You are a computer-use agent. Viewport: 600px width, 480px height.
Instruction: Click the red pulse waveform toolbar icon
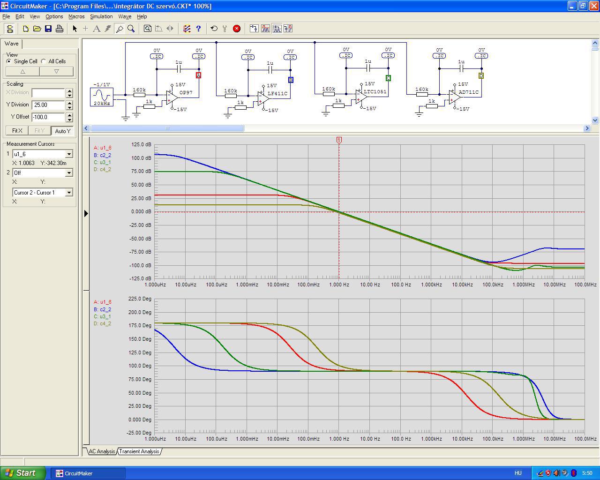pyautogui.click(x=265, y=29)
